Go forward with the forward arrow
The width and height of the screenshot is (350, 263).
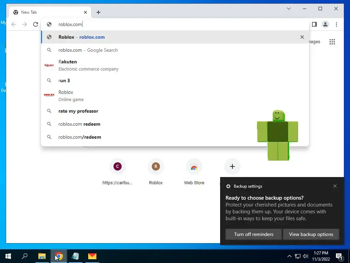point(25,24)
